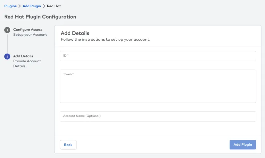Open the Plugins breadcrumb link
265x158 pixels.
tap(10, 6)
